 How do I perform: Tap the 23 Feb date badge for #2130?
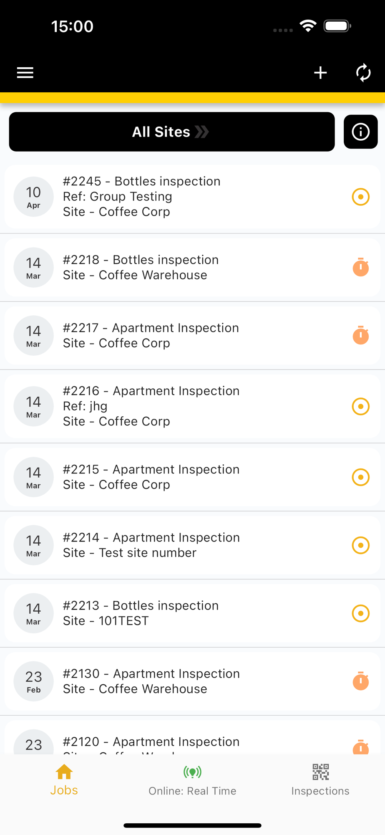pos(33,681)
